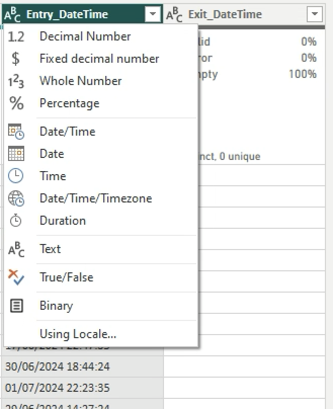Image resolution: width=333 pixels, height=409 pixels.
Task: Click the Date/Time/Timezone globe icon
Action: click(16, 198)
